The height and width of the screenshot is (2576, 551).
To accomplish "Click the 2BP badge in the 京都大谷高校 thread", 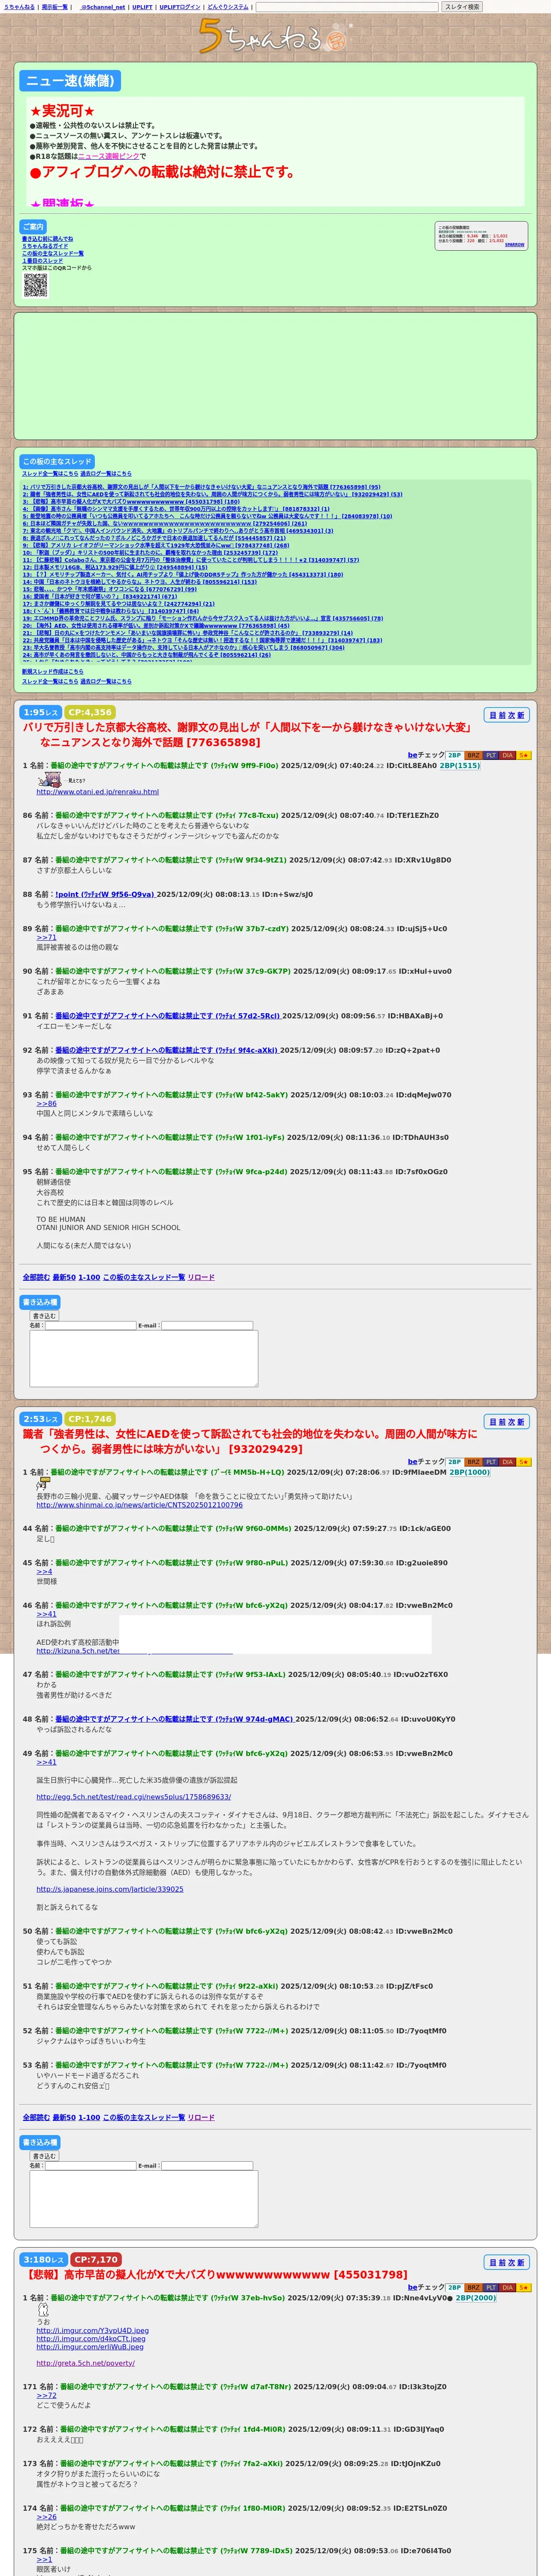I will 454,755.
